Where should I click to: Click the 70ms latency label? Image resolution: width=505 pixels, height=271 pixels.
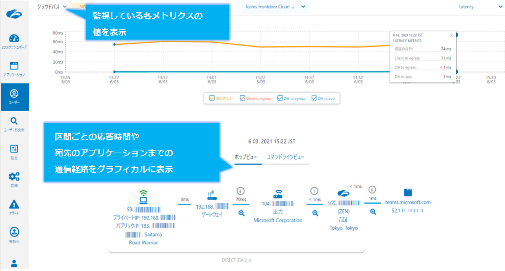coord(241,199)
